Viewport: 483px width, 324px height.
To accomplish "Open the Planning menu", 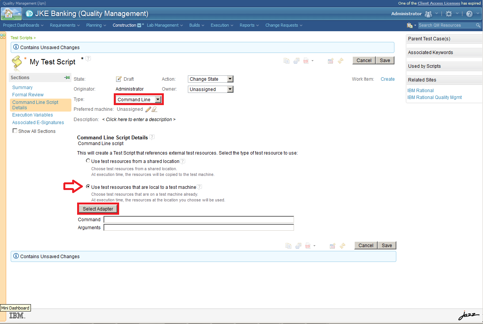I will pos(96,25).
